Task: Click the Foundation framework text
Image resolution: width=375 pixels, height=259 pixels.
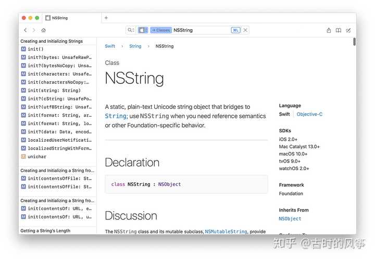Action: click(291, 193)
